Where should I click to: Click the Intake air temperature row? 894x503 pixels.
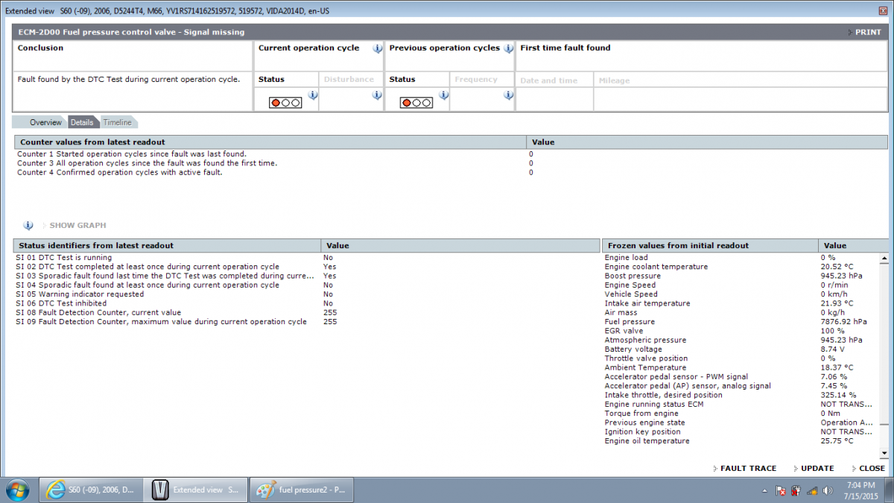click(741, 303)
